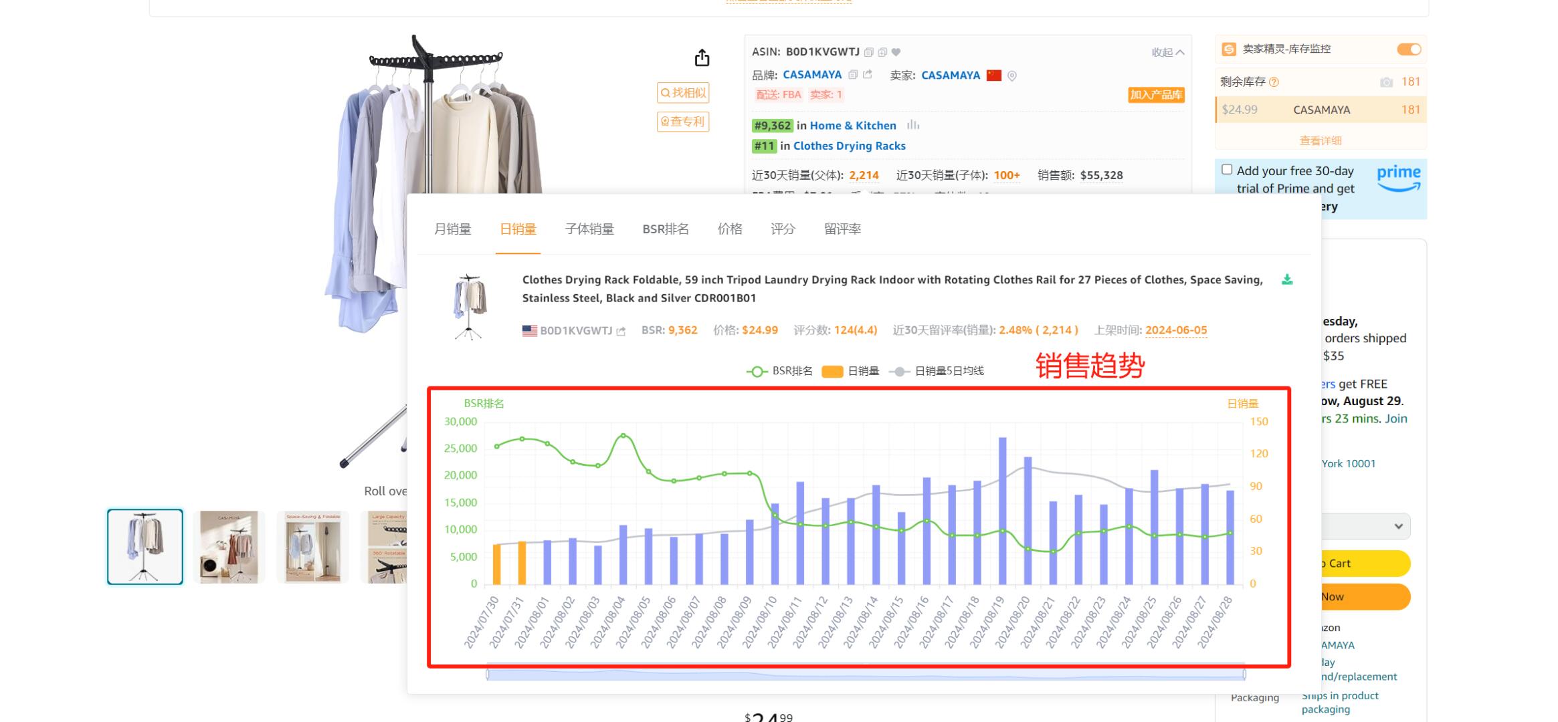Select the 评分 tab
1558x722 pixels.
[783, 229]
